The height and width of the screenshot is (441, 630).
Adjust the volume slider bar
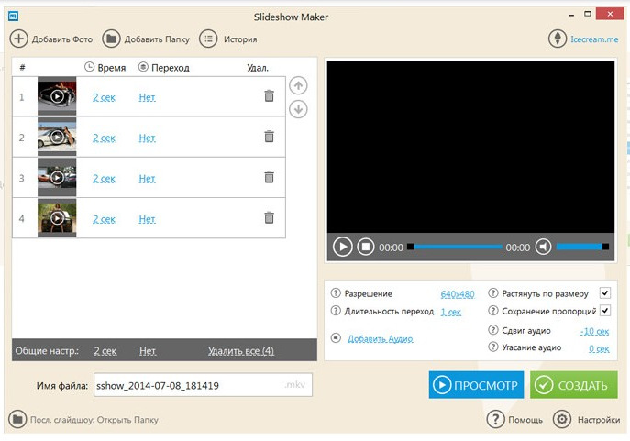pyautogui.click(x=582, y=247)
